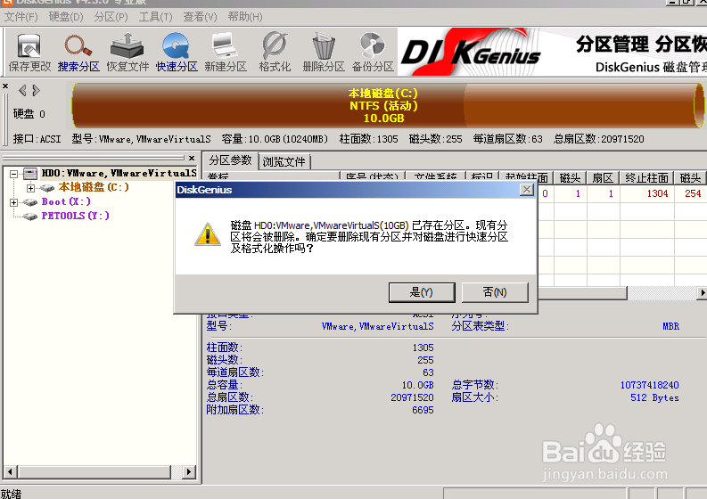Viewport: 707px width, 499px height.
Task: Open the 查看(V) menu
Action: pyautogui.click(x=201, y=17)
